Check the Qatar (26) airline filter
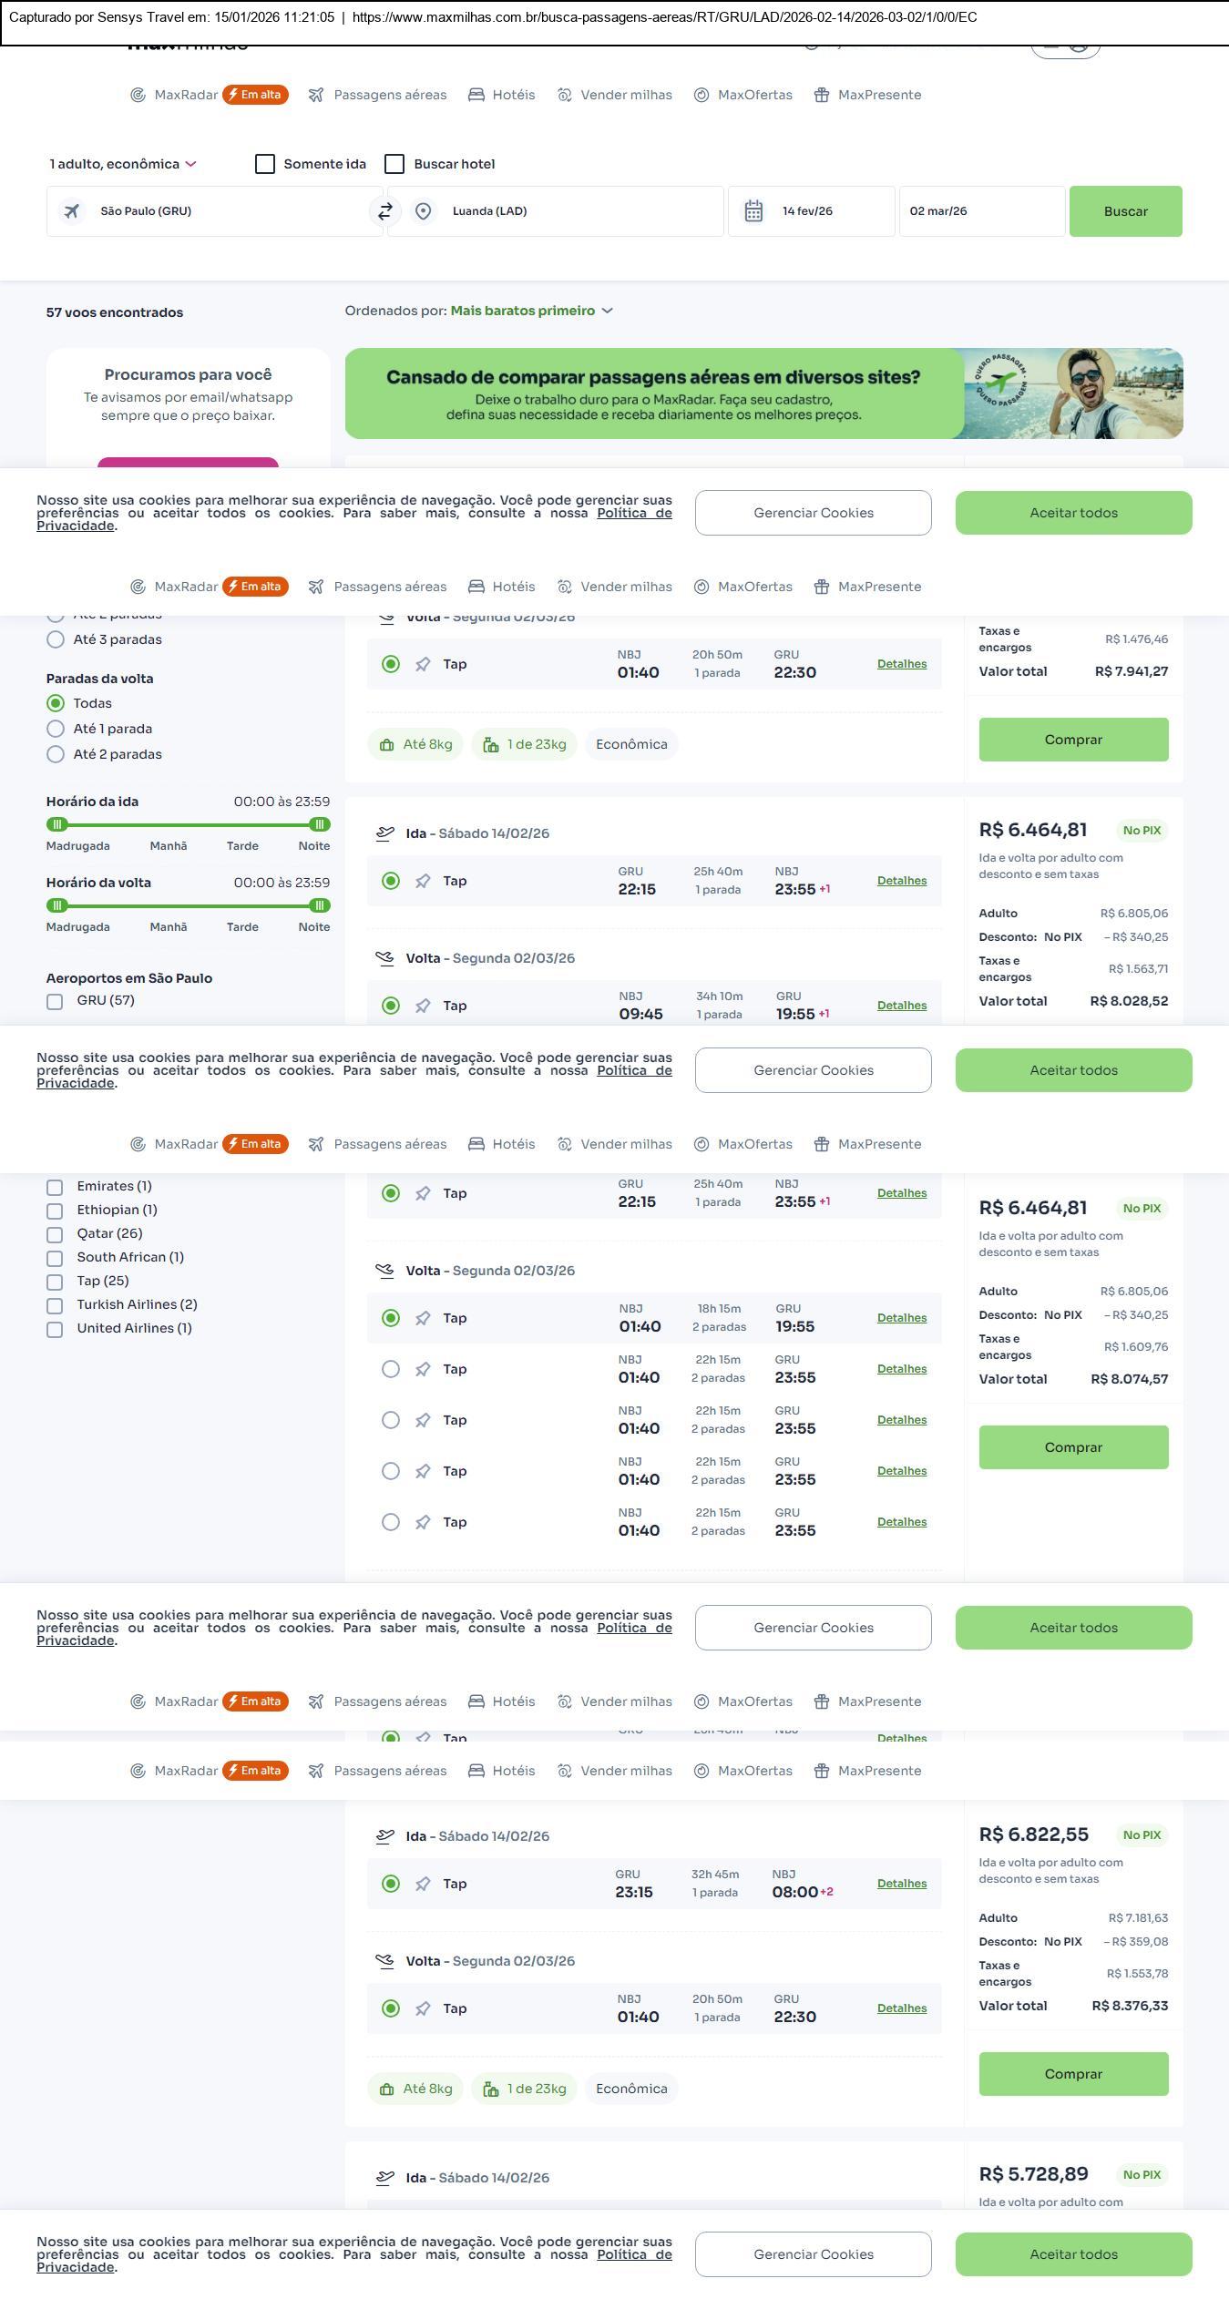This screenshot has height=2299, width=1229. 56,1234
